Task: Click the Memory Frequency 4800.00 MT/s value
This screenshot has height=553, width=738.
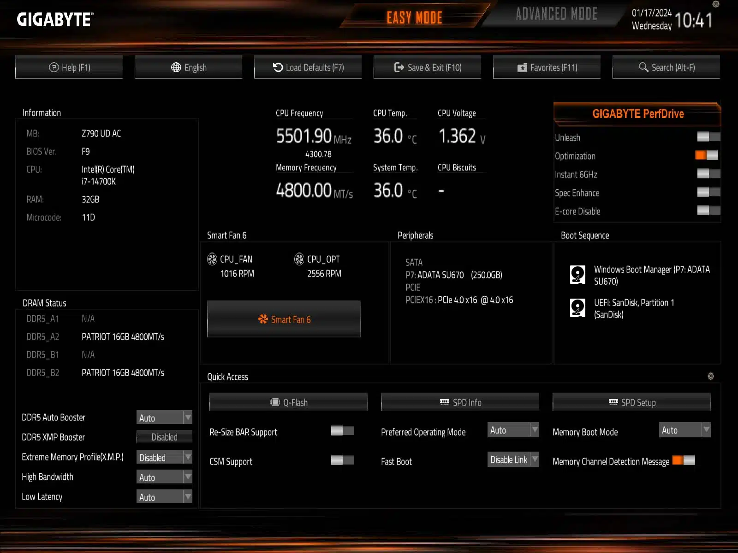Action: click(315, 190)
